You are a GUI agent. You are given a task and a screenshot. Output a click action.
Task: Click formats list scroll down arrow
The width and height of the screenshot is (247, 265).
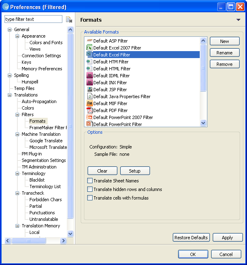click(x=203, y=123)
